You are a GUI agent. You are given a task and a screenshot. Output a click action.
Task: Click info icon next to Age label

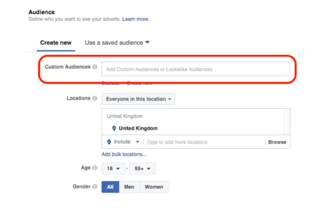click(95, 168)
